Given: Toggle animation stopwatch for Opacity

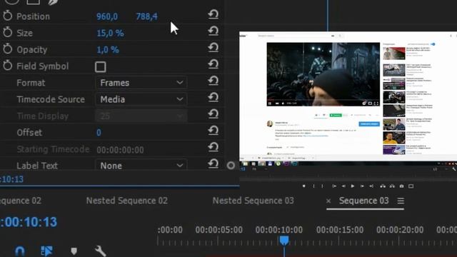Looking at the screenshot, I should point(8,49).
